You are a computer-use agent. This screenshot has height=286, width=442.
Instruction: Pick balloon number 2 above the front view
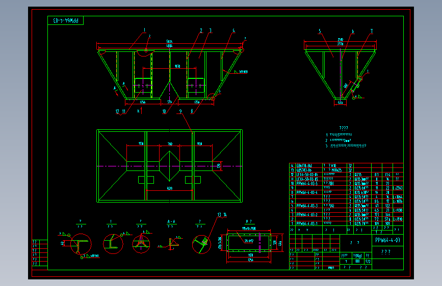(201, 31)
